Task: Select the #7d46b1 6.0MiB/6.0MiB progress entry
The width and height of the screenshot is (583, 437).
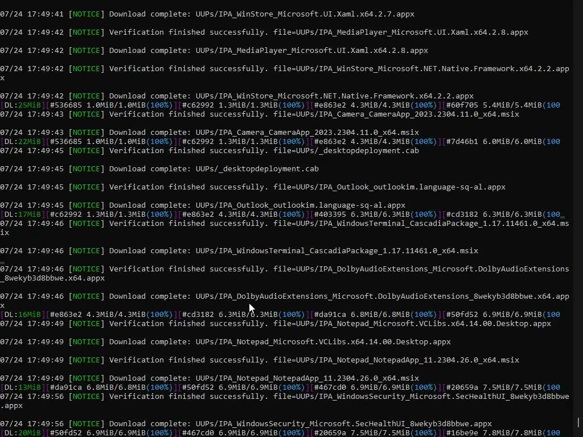Action: pyautogui.click(x=501, y=142)
